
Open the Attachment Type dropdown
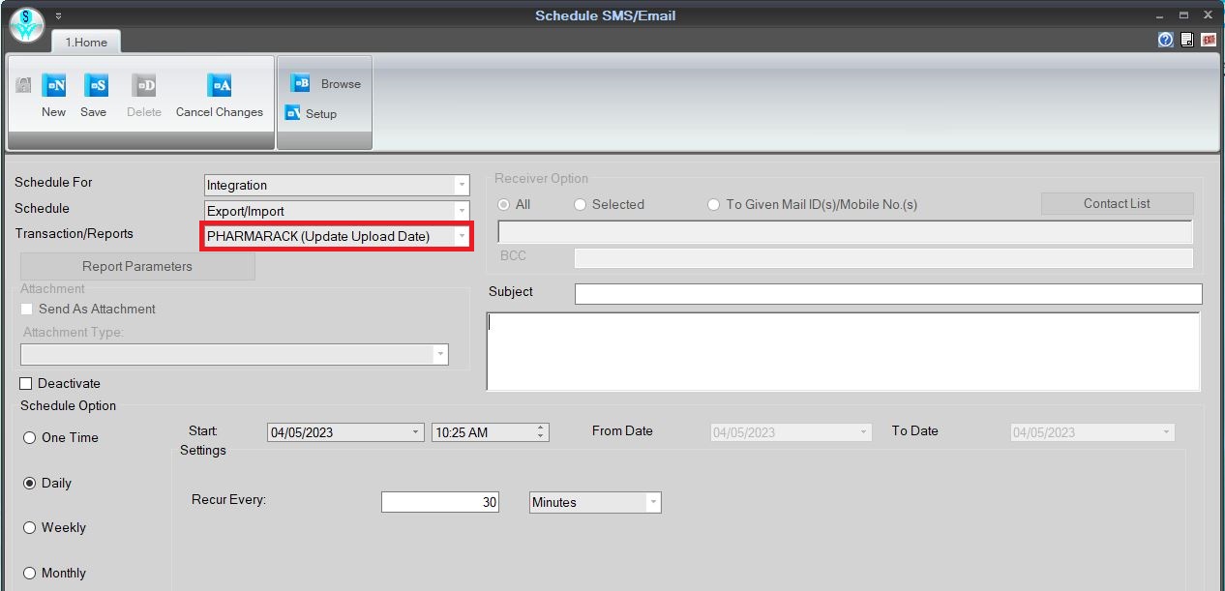[441, 354]
